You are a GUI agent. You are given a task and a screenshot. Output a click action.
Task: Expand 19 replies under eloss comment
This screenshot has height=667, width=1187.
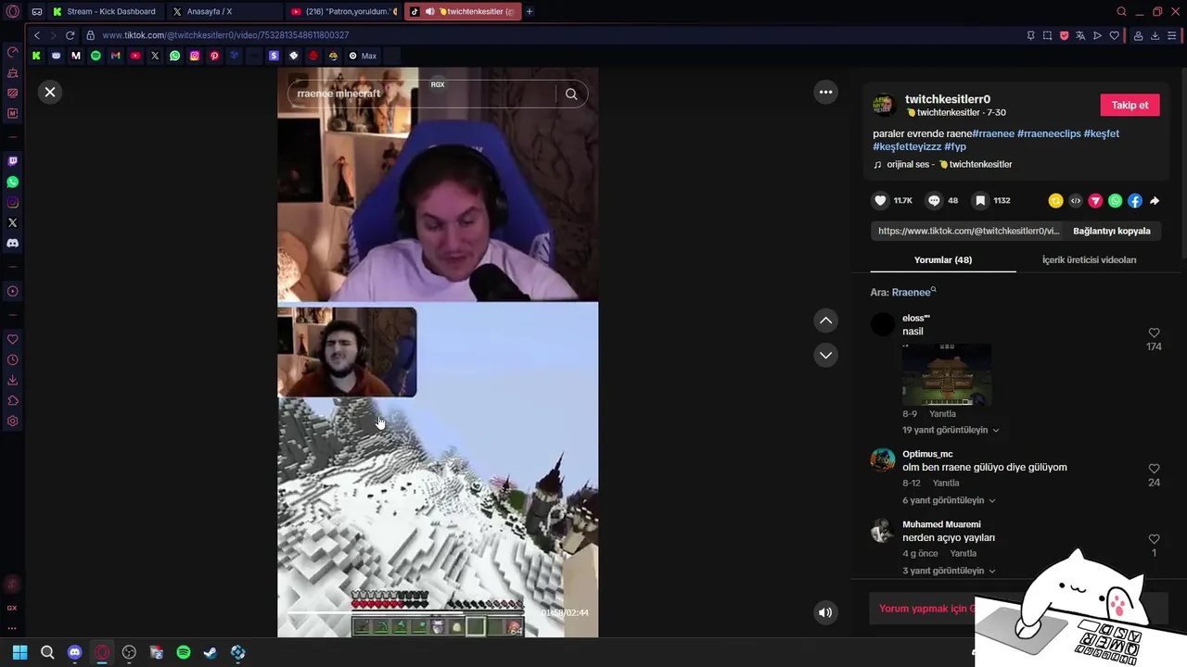(x=951, y=430)
